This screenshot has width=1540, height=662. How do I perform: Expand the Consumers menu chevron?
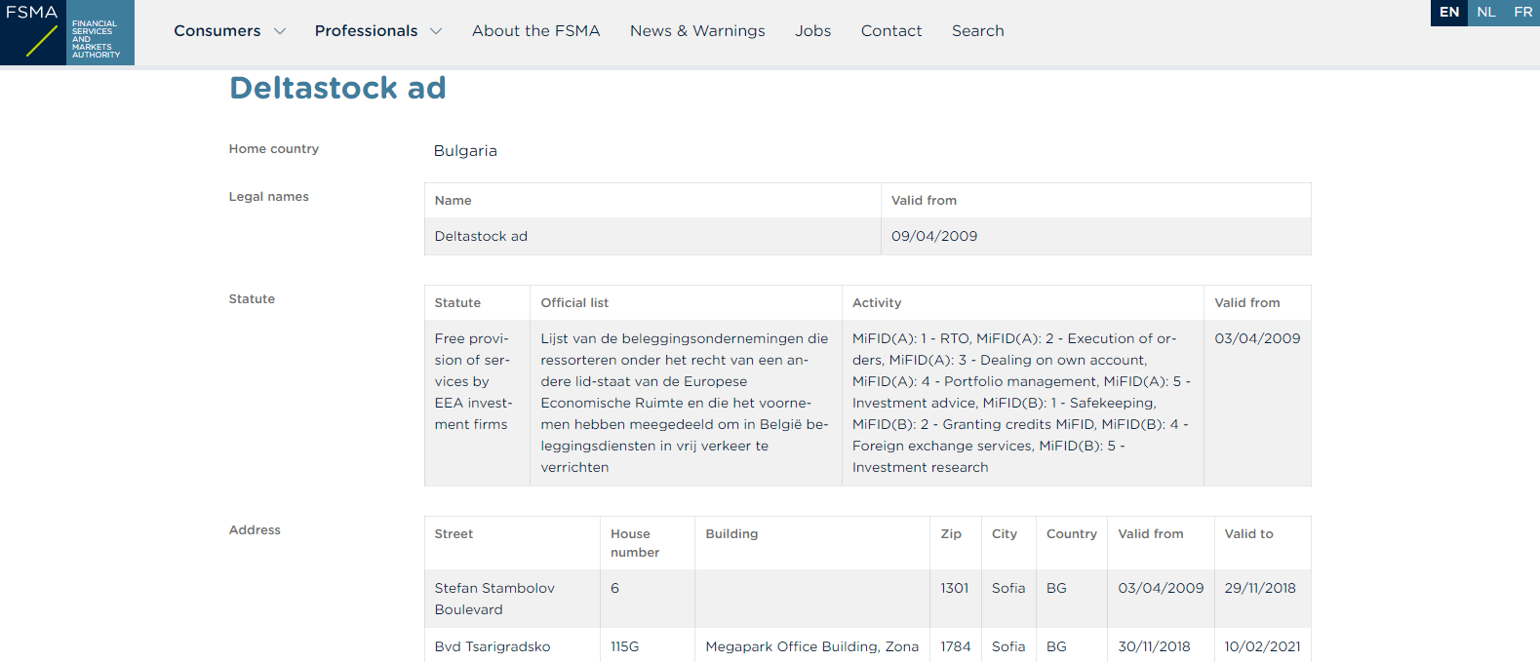point(280,31)
